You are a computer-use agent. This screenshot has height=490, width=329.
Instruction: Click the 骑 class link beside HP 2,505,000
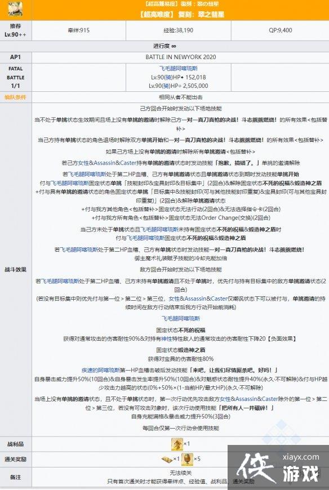point(168,86)
